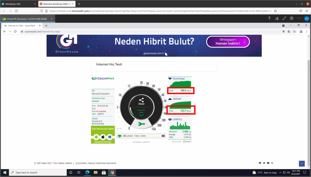Open a new tab in inner Chrome

tap(46, 25)
